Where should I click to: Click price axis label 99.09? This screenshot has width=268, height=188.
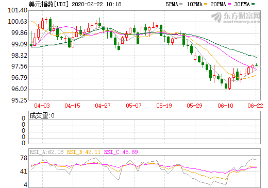click(19, 44)
